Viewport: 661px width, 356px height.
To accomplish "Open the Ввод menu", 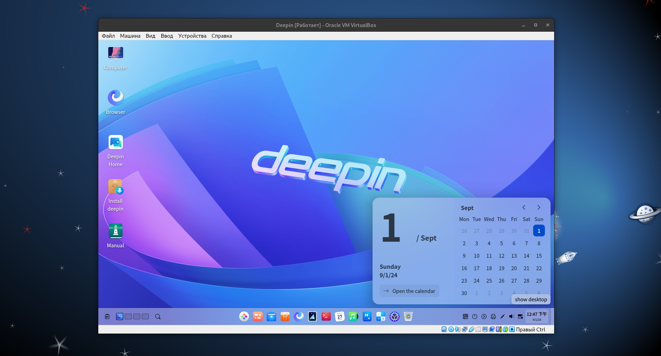I will (167, 36).
